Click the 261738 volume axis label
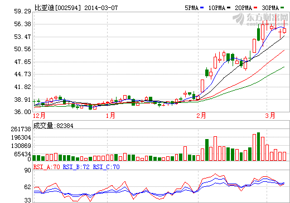Image resolution: width=290 pixels, height=203 pixels. click(21, 129)
